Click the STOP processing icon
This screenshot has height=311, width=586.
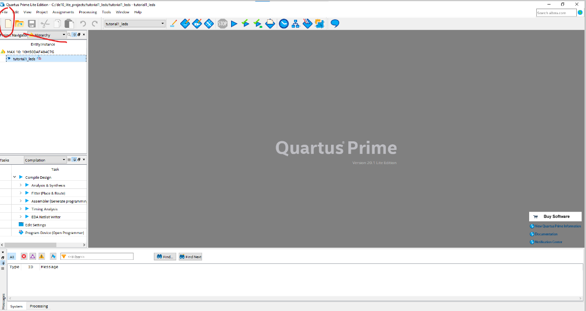point(222,24)
